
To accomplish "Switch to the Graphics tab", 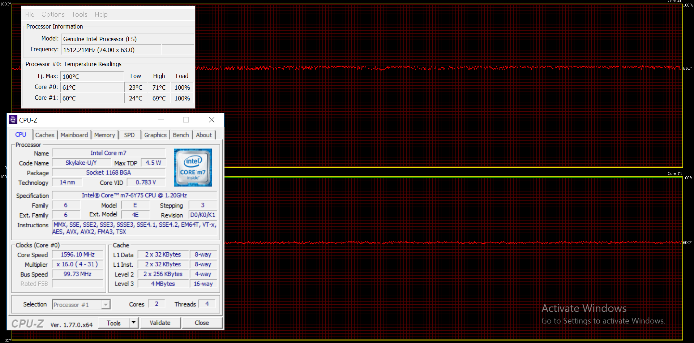I will tap(155, 135).
